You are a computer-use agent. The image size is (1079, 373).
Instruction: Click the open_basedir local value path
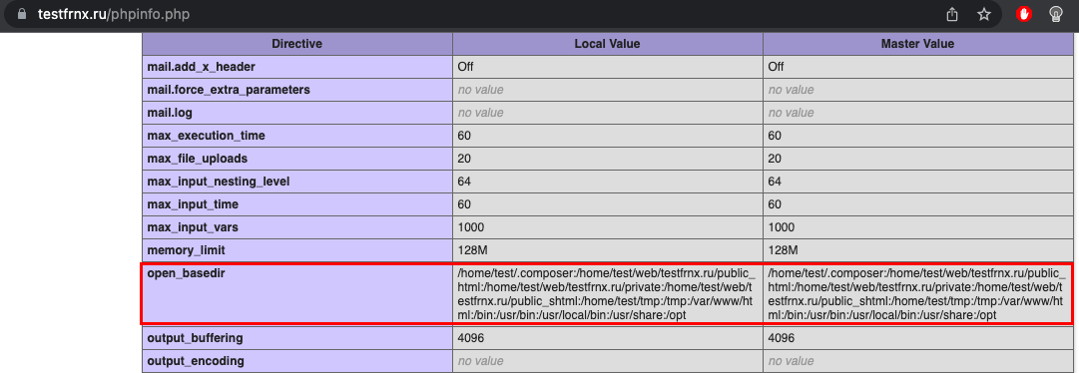607,294
